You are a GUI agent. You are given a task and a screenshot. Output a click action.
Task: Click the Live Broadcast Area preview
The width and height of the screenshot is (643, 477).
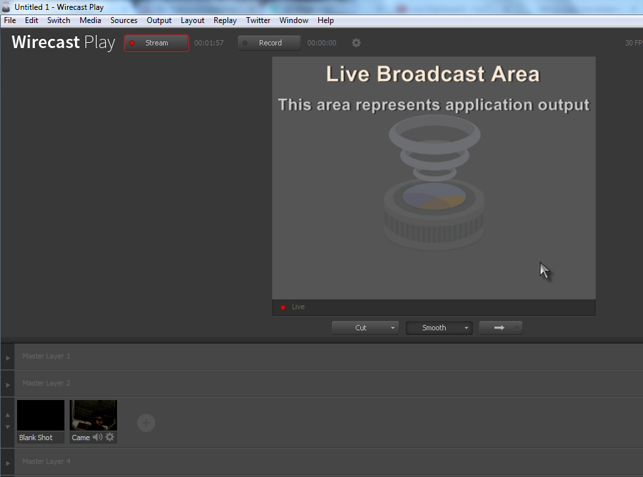[433, 178]
